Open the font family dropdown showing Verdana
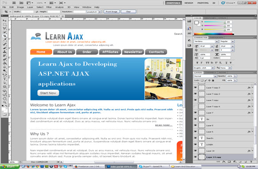The height and width of the screenshot is (169, 258). 217,42
